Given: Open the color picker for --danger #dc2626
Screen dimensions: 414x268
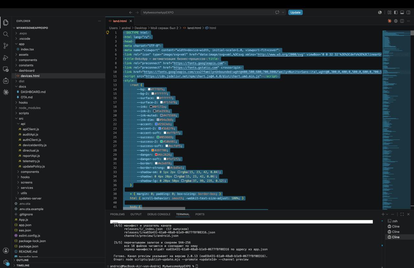Looking at the screenshot, I should pyautogui.click(x=156, y=155).
